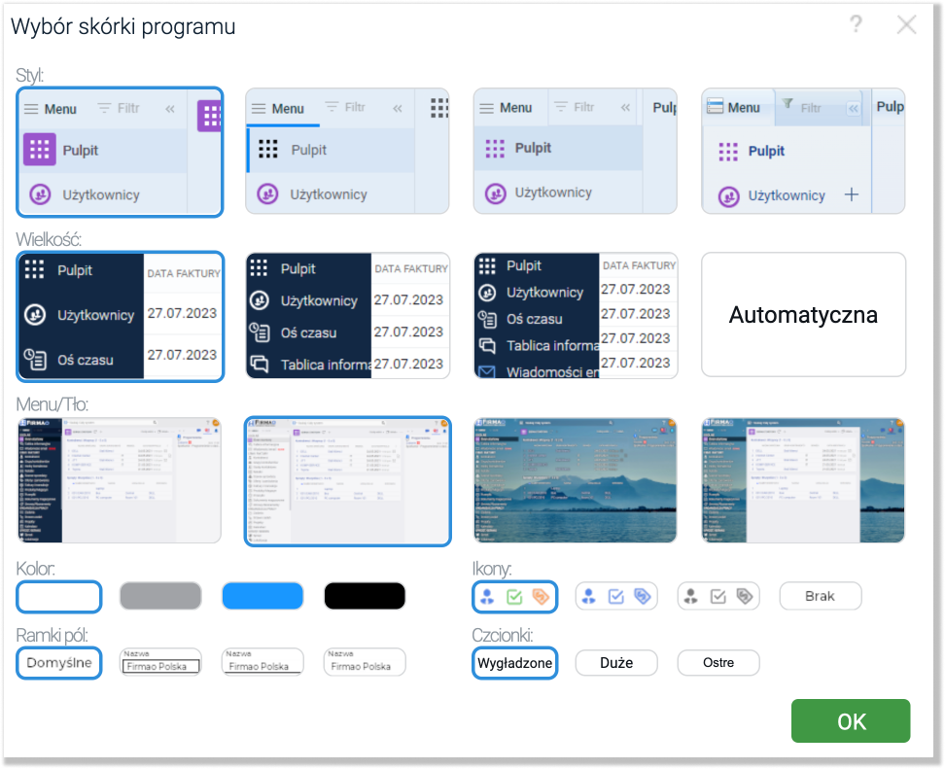This screenshot has width=945, height=769.
Task: Select the blue color swatch
Action: 262,595
